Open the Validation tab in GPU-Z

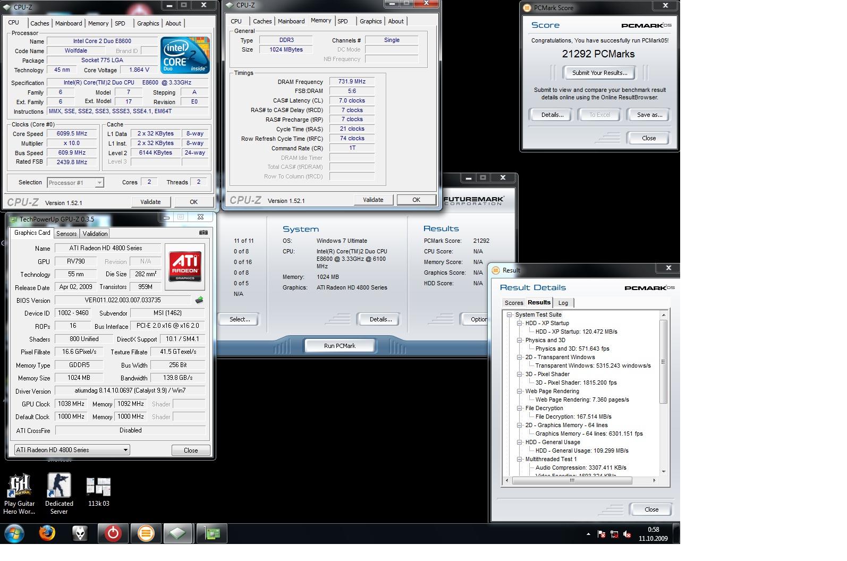pos(95,234)
